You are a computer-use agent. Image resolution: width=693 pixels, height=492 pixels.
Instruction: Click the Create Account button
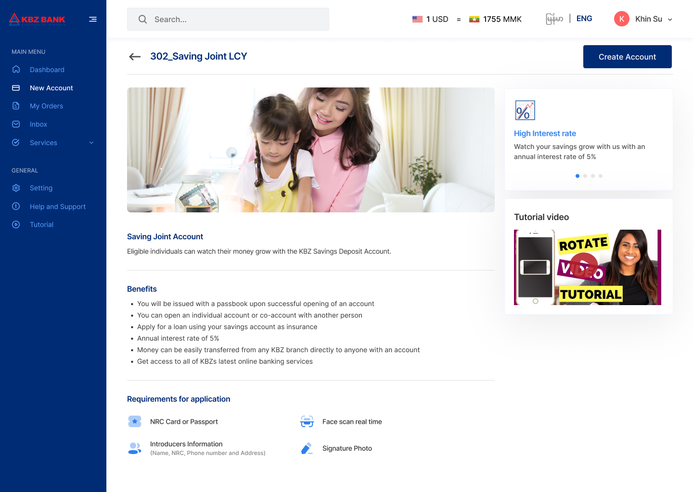[627, 57]
